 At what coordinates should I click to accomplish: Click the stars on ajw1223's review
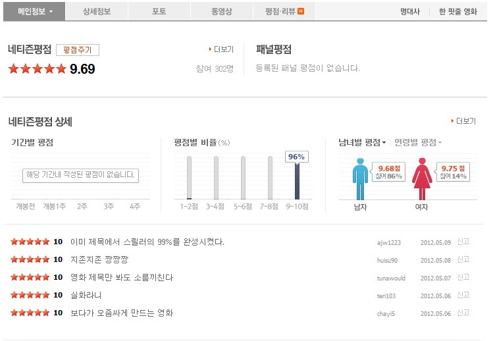30,242
